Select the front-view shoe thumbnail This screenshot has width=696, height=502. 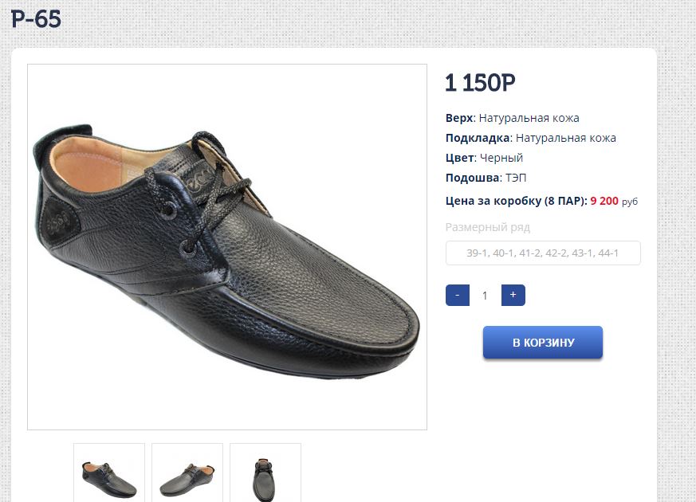coord(265,475)
